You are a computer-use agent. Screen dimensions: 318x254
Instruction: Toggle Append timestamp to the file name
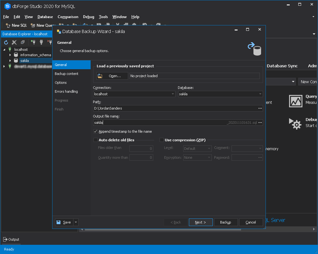95,131
